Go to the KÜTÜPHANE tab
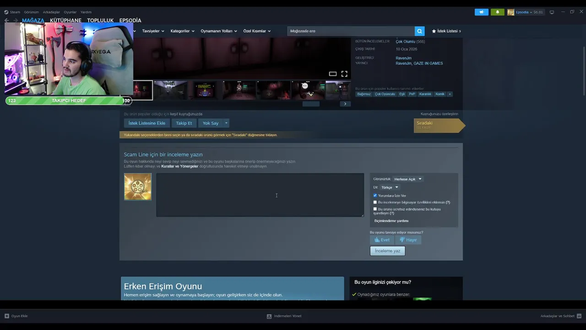The height and width of the screenshot is (330, 586). pyautogui.click(x=65, y=20)
